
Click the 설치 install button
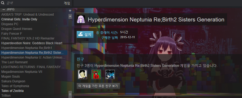[x=85, y=34]
